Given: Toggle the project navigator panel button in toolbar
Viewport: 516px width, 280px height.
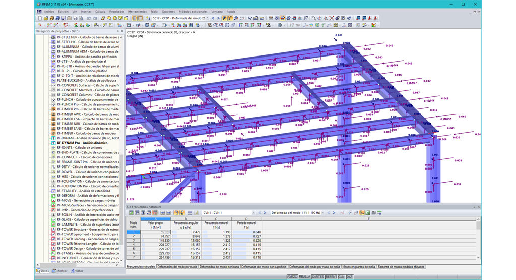Looking at the screenshot, I should 134,18.
